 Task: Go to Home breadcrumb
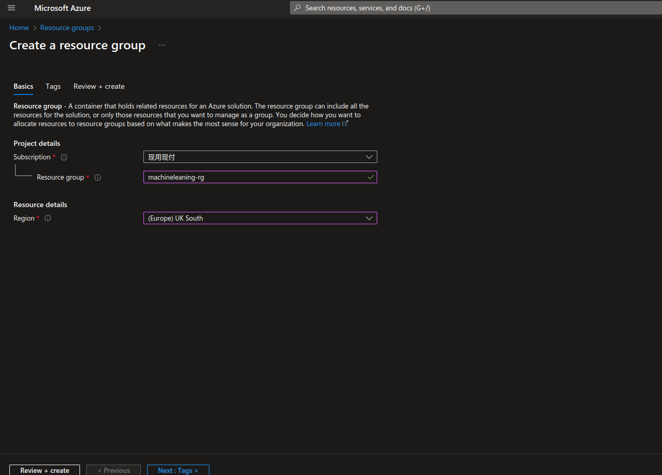click(19, 28)
